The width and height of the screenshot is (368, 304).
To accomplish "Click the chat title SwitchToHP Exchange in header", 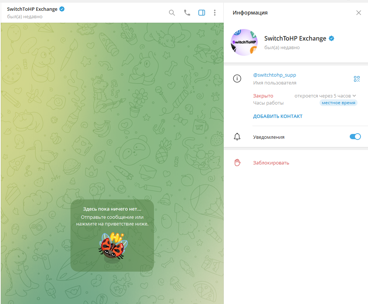I will (32, 9).
